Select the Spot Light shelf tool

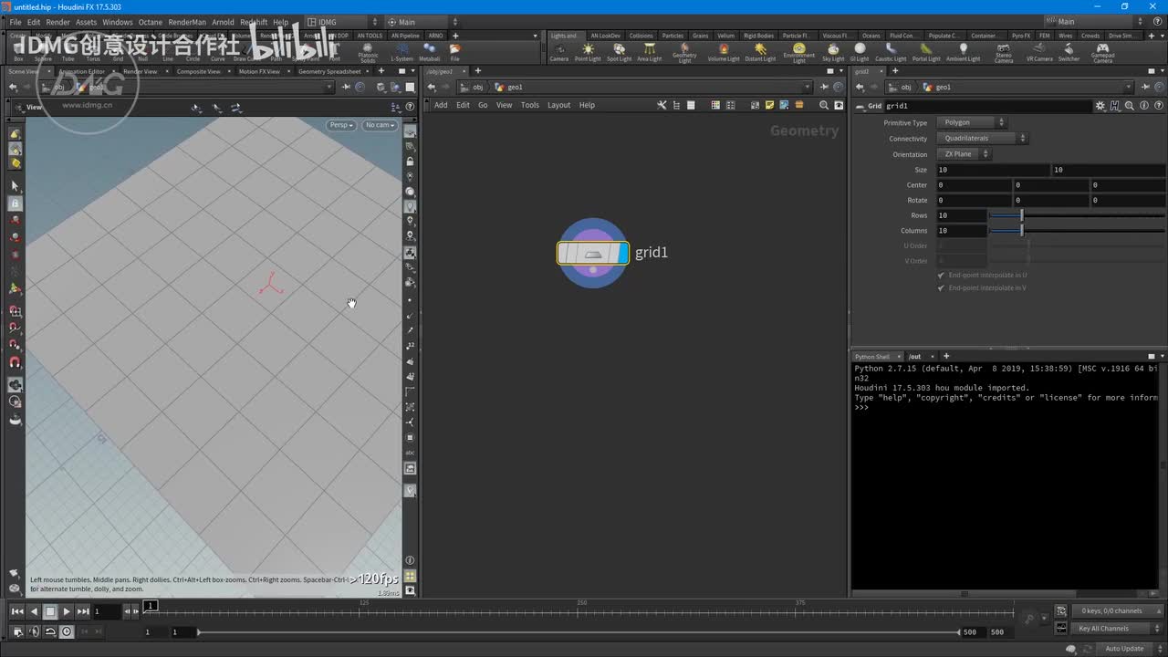[619, 52]
